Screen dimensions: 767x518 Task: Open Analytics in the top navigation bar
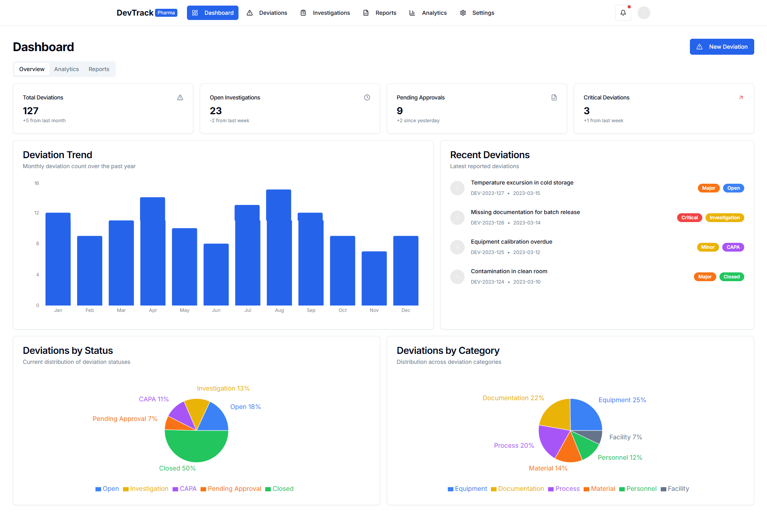point(428,13)
